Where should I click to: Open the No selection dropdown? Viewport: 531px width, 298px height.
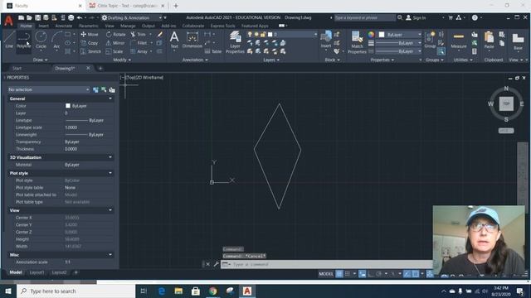pos(49,89)
